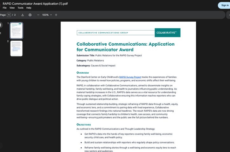Click 'Subcategory:' label text
Screen dimensions: 230x152
[83, 66]
